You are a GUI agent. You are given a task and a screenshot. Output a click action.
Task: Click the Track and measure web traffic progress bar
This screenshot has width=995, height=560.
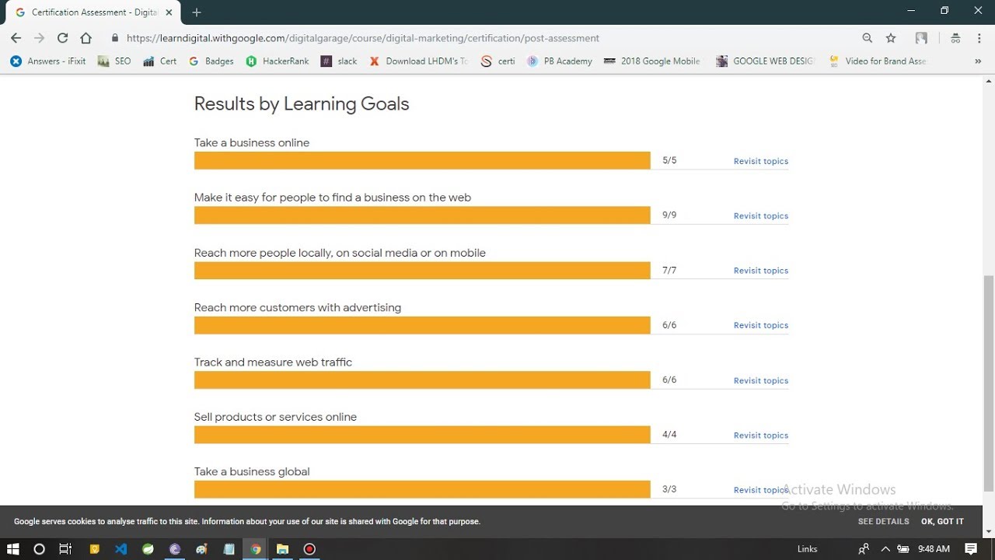(x=422, y=380)
